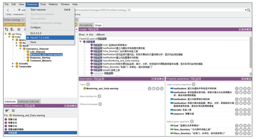Viewport: 256px width, 139px height.
Task: Toggle the 'different' checkbox in Usage
Action: (x=94, y=35)
